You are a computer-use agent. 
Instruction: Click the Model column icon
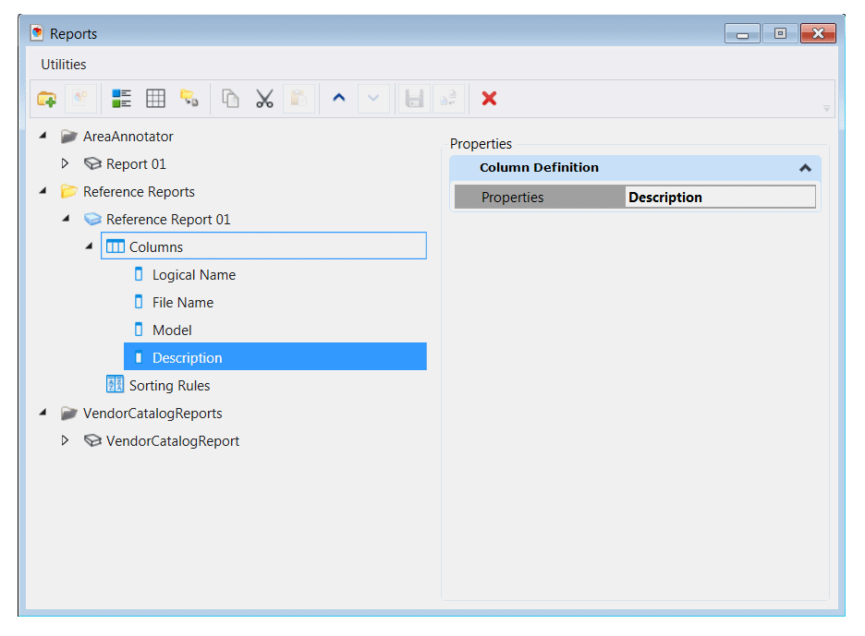pos(139,329)
